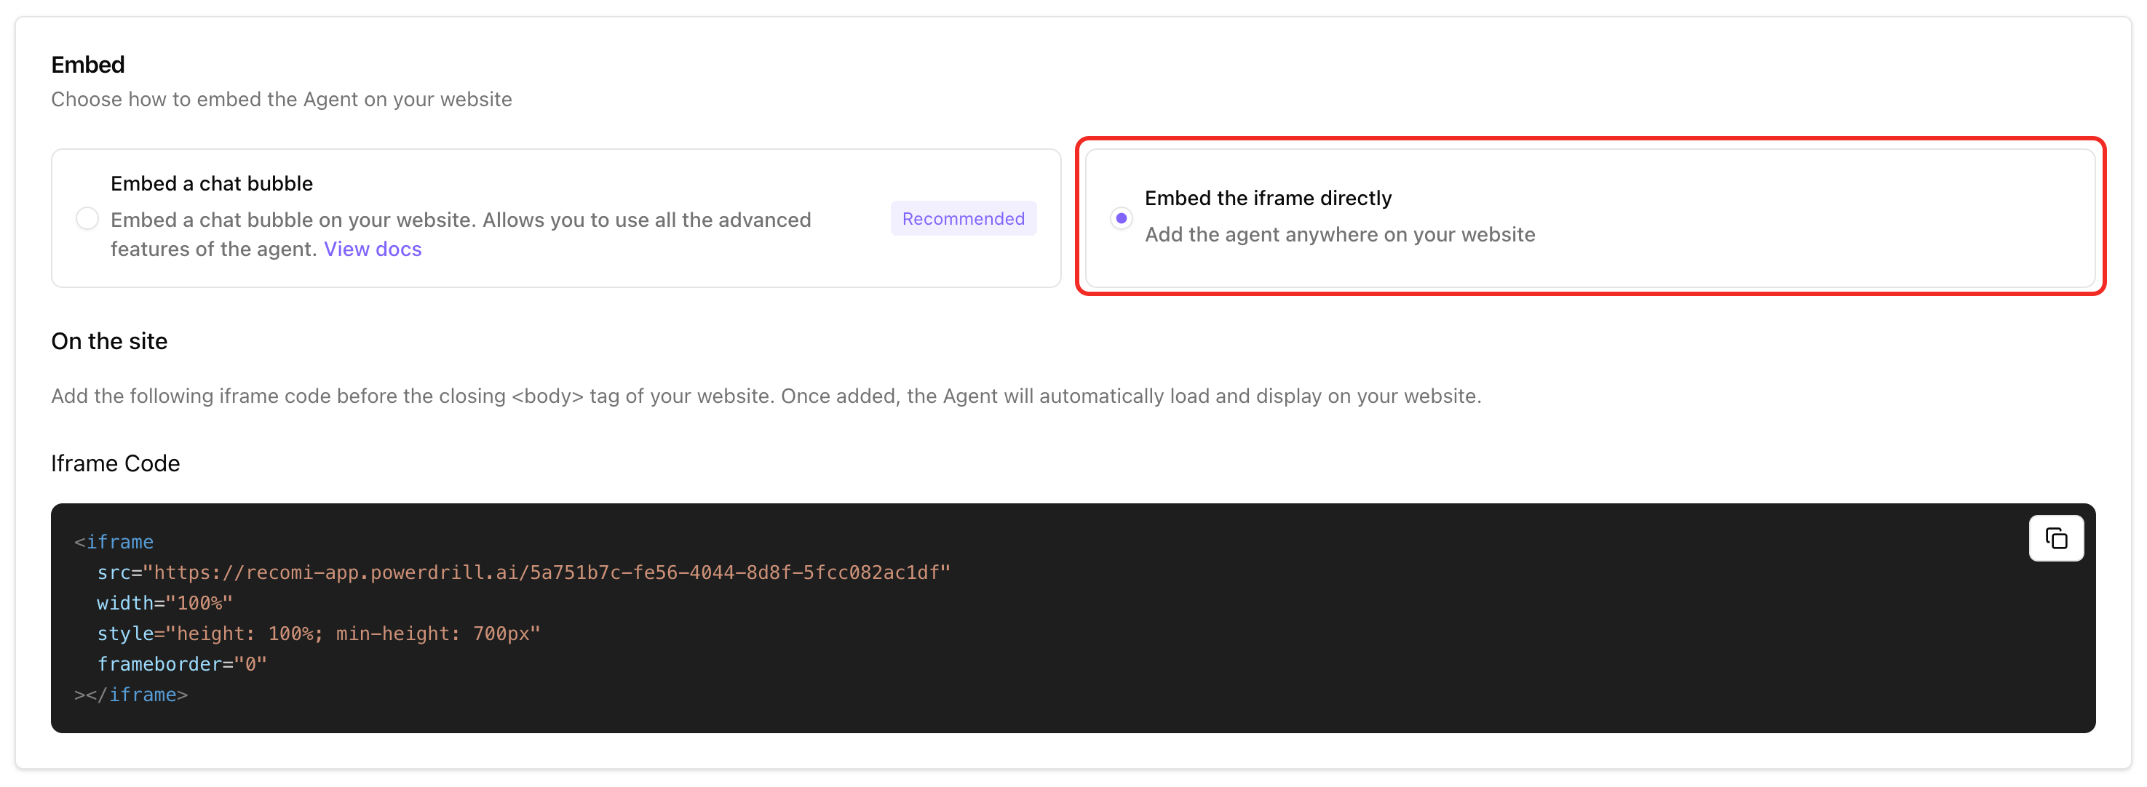The height and width of the screenshot is (787, 2147).
Task: Click the src URL line in code
Action: pos(523,573)
